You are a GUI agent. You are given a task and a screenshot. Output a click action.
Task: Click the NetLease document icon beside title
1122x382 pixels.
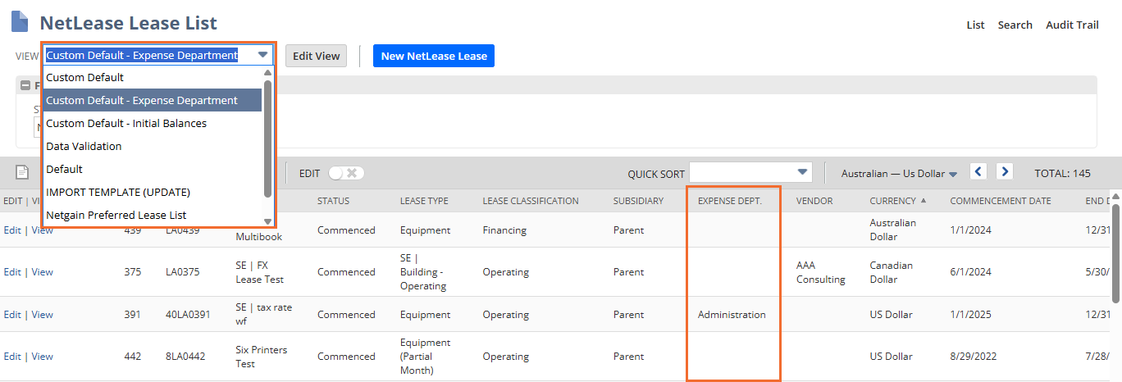tap(19, 22)
